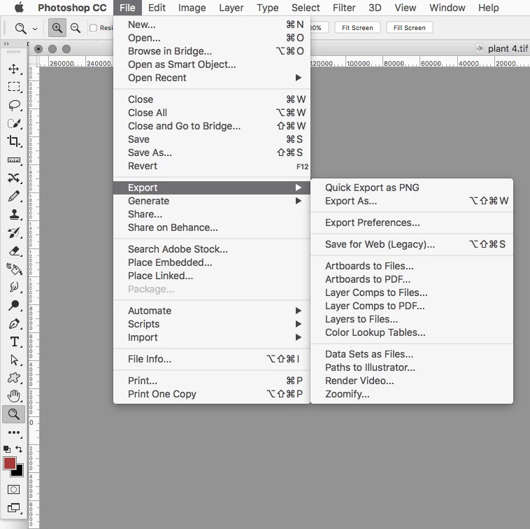Image resolution: width=530 pixels, height=529 pixels.
Task: Open the Filter menu
Action: (x=344, y=8)
